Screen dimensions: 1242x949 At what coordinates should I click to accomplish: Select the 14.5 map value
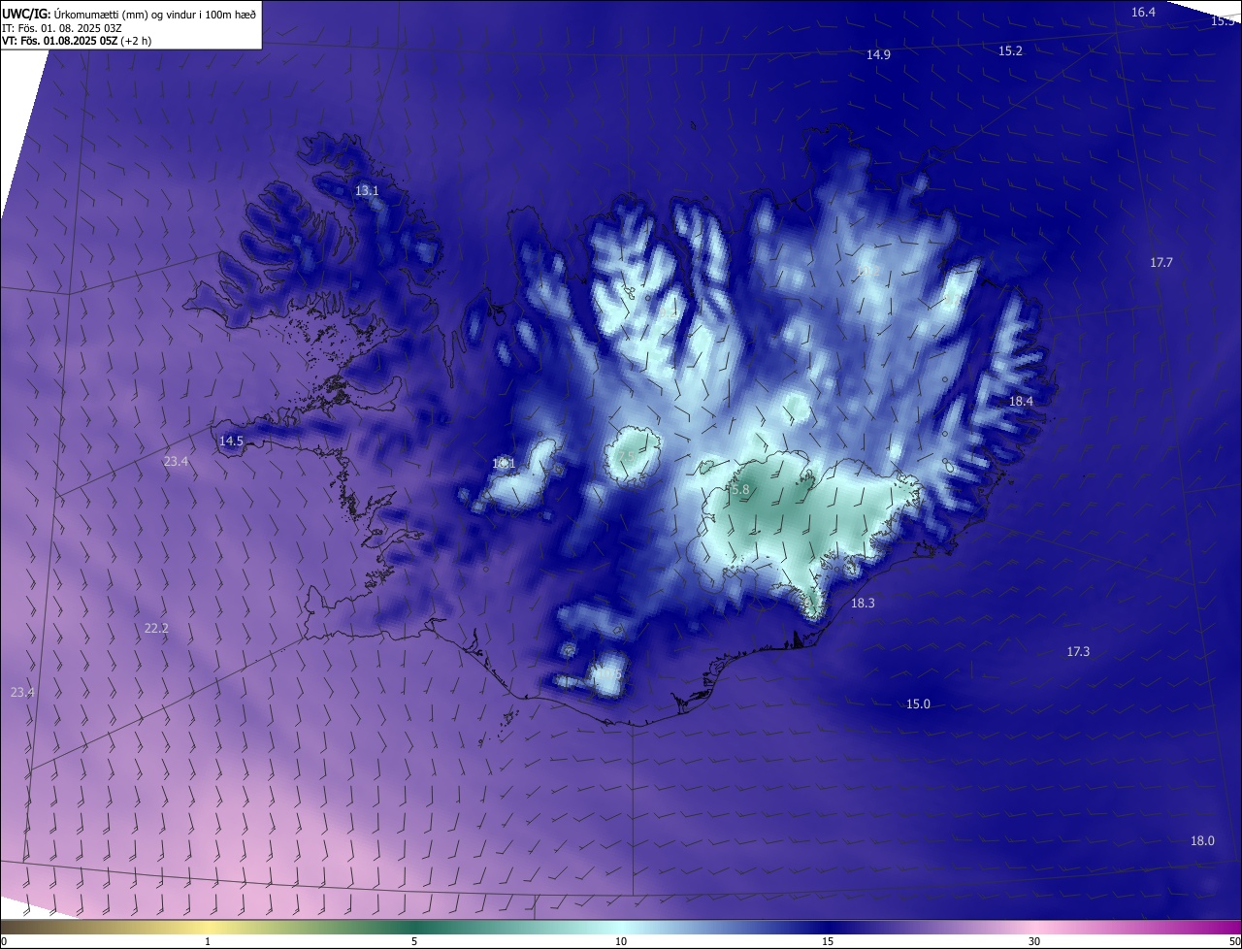tap(231, 442)
